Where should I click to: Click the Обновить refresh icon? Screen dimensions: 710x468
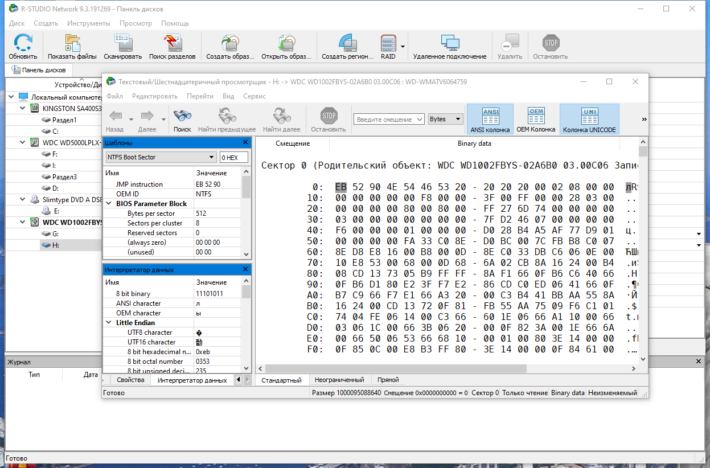(23, 43)
